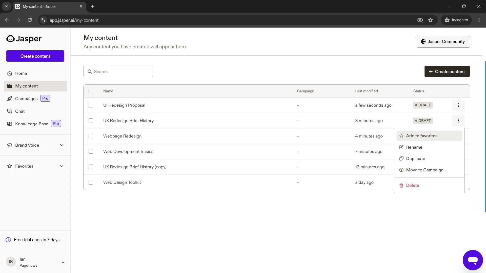Viewport: 486px width, 273px height.
Task: Enable the select-all checkbox in header row
Action: (91, 91)
